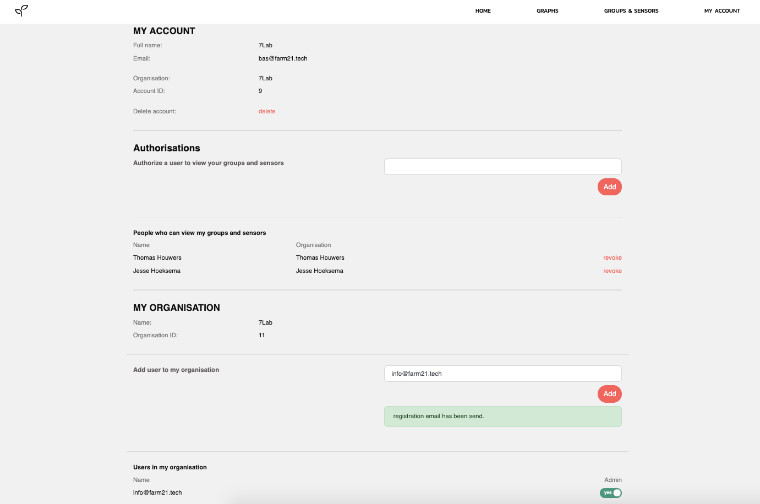This screenshot has width=760, height=504.
Task: Click the Authorisations section heading
Action: point(167,148)
